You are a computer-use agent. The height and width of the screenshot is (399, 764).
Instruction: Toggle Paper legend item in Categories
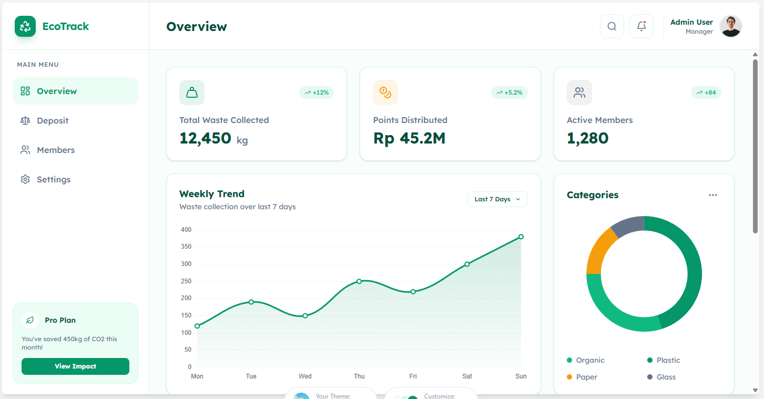(582, 377)
